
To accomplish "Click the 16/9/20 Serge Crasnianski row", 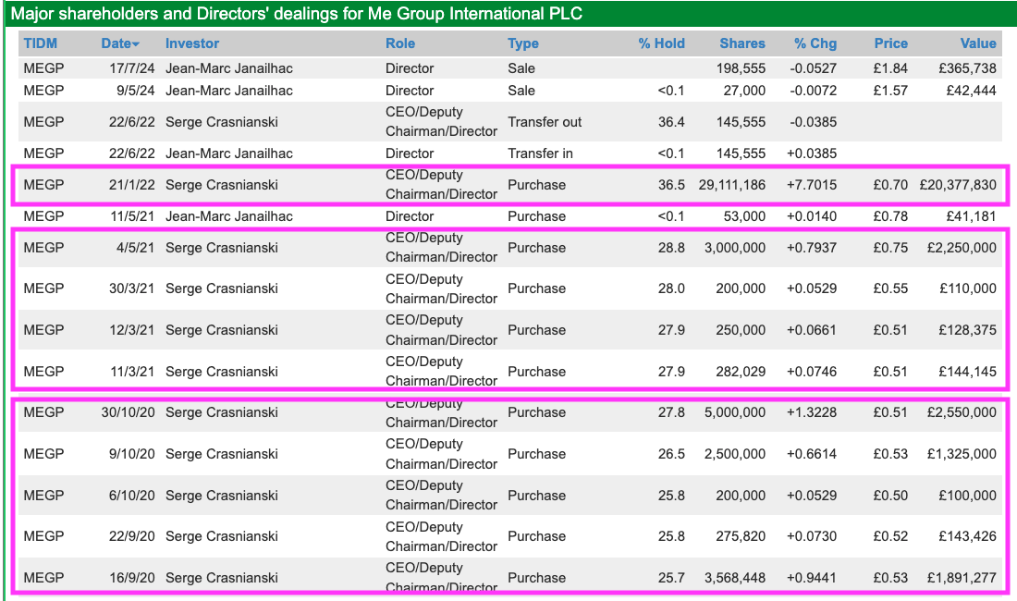I will tap(509, 578).
